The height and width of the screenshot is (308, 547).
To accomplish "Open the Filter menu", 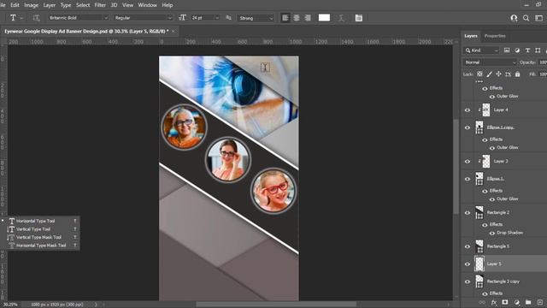I will (x=100, y=5).
